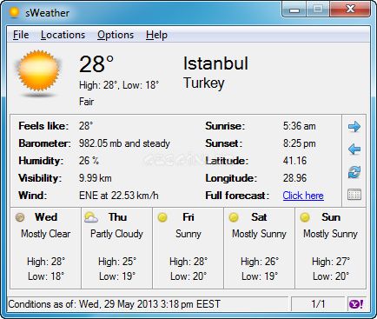
Task: Click the 1/1 location counter in the status bar
Action: pyautogui.click(x=318, y=304)
